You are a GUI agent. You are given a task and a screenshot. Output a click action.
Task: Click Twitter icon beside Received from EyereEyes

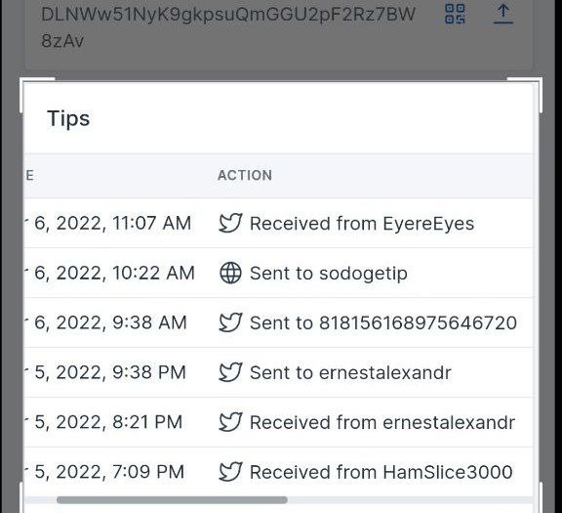tap(230, 223)
